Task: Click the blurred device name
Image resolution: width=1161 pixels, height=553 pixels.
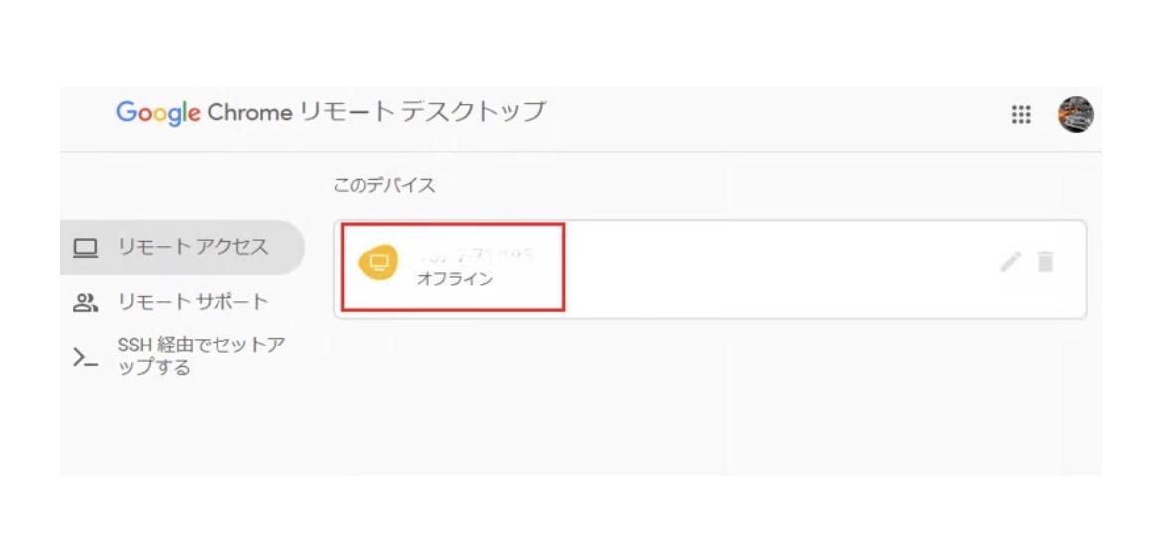Action: [475, 255]
